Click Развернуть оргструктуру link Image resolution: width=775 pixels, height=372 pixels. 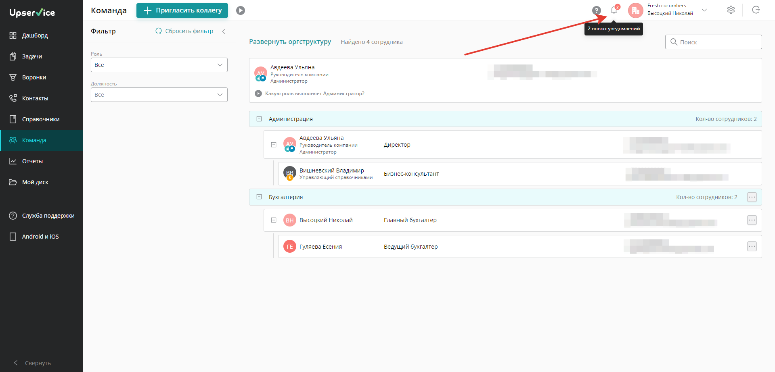tap(290, 42)
